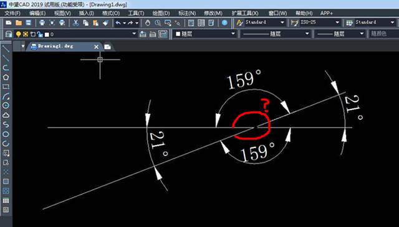This screenshot has width=399, height=227.
Task: Click the Undo arrow
Action: (118, 23)
